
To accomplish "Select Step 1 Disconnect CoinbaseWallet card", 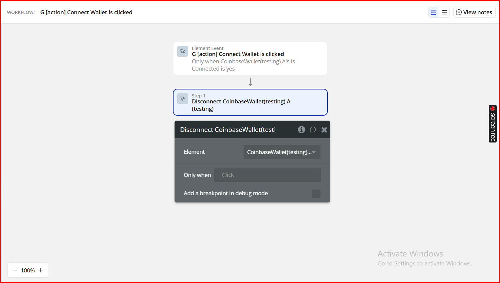I will coord(250,102).
